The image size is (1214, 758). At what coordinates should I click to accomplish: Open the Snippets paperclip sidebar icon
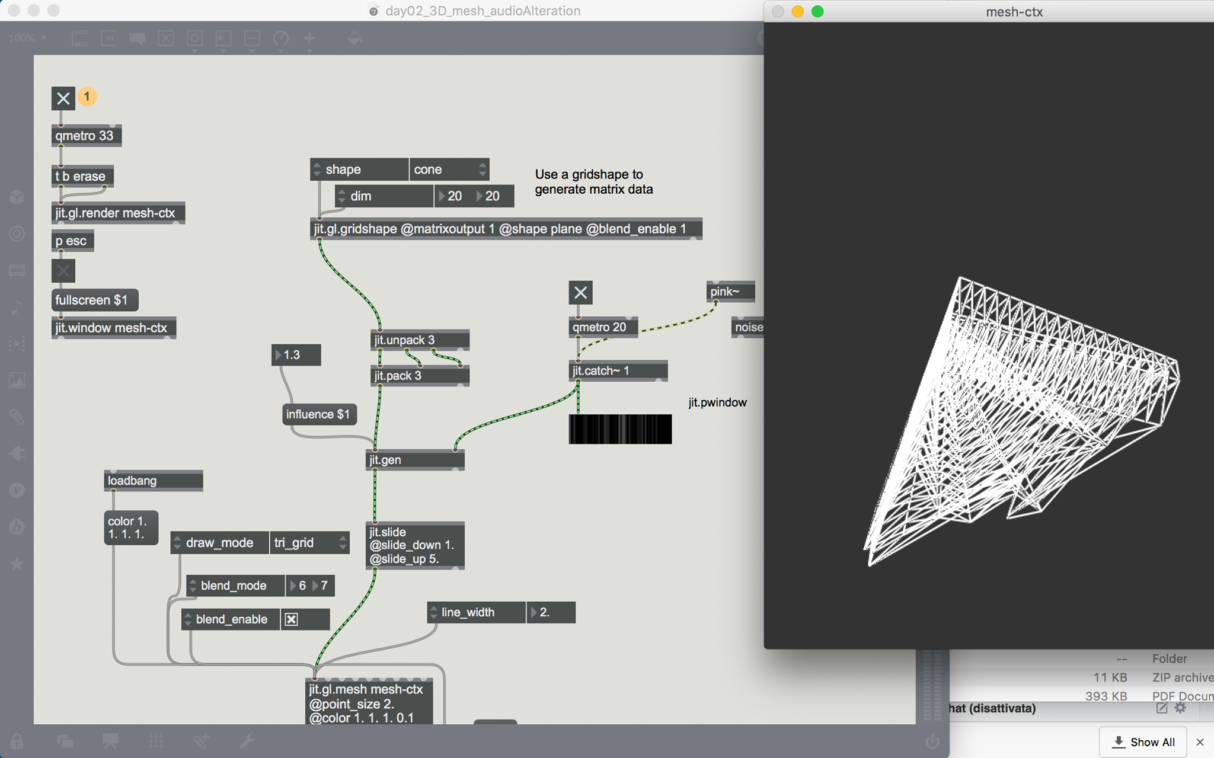coord(17,417)
